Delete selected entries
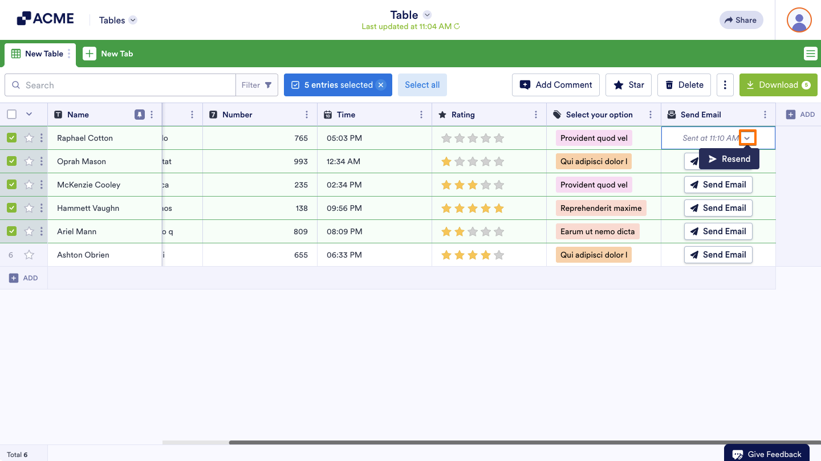Viewport: 821px width, 461px height. click(x=684, y=85)
